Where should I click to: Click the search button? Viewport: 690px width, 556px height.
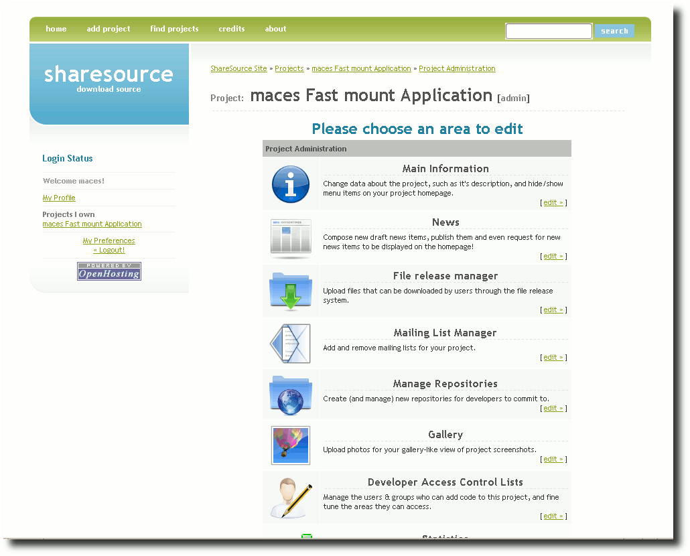(614, 31)
